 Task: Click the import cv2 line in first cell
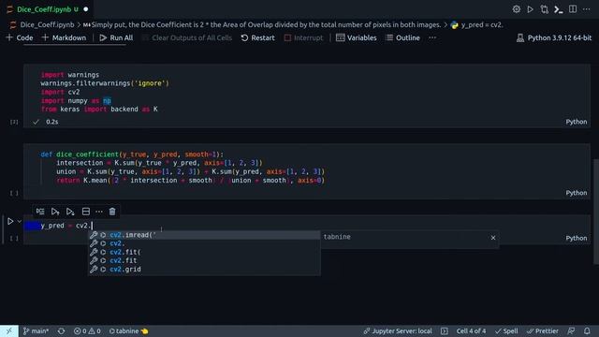point(60,92)
